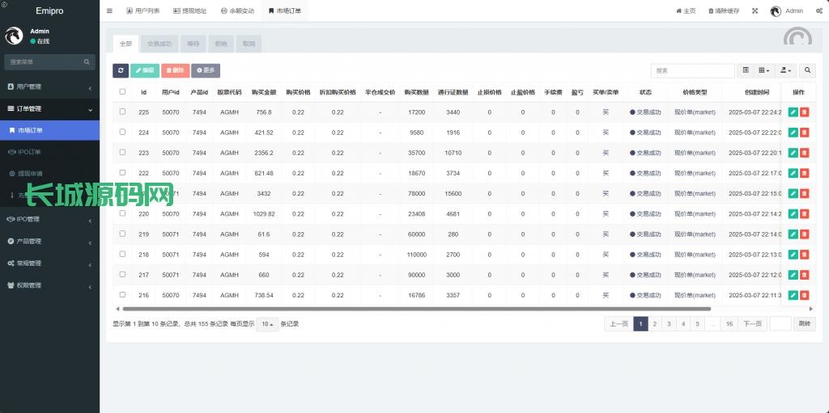Click the green edit icon for order 225
Image resolution: width=829 pixels, height=413 pixels.
(793, 112)
